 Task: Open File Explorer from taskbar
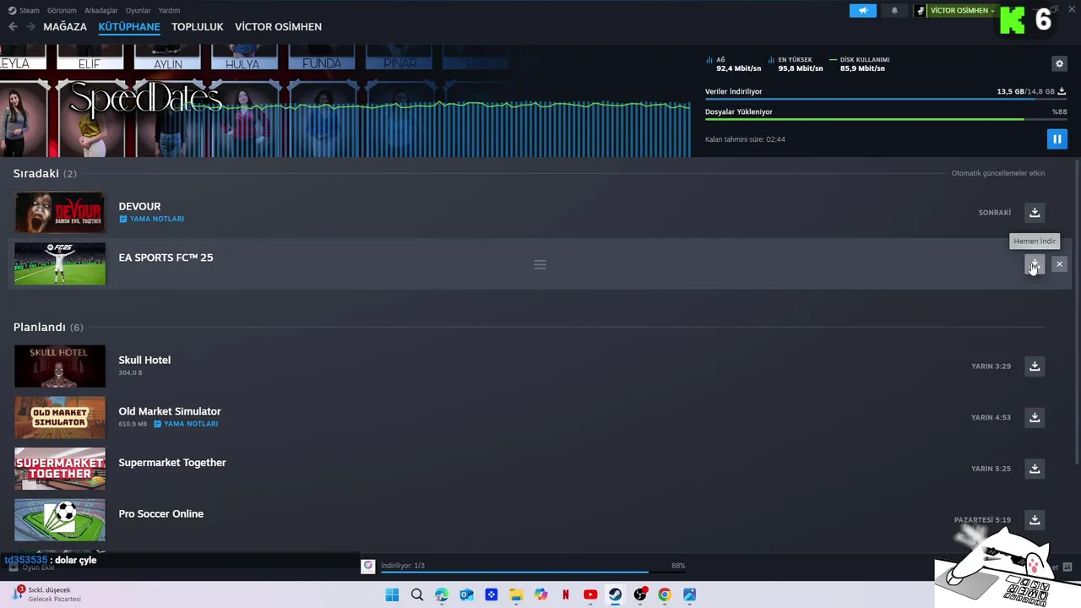coord(516,594)
